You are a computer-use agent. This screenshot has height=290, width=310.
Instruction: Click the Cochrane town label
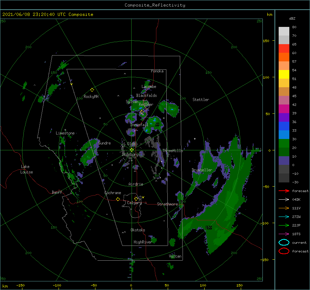pyautogui.click(x=113, y=193)
